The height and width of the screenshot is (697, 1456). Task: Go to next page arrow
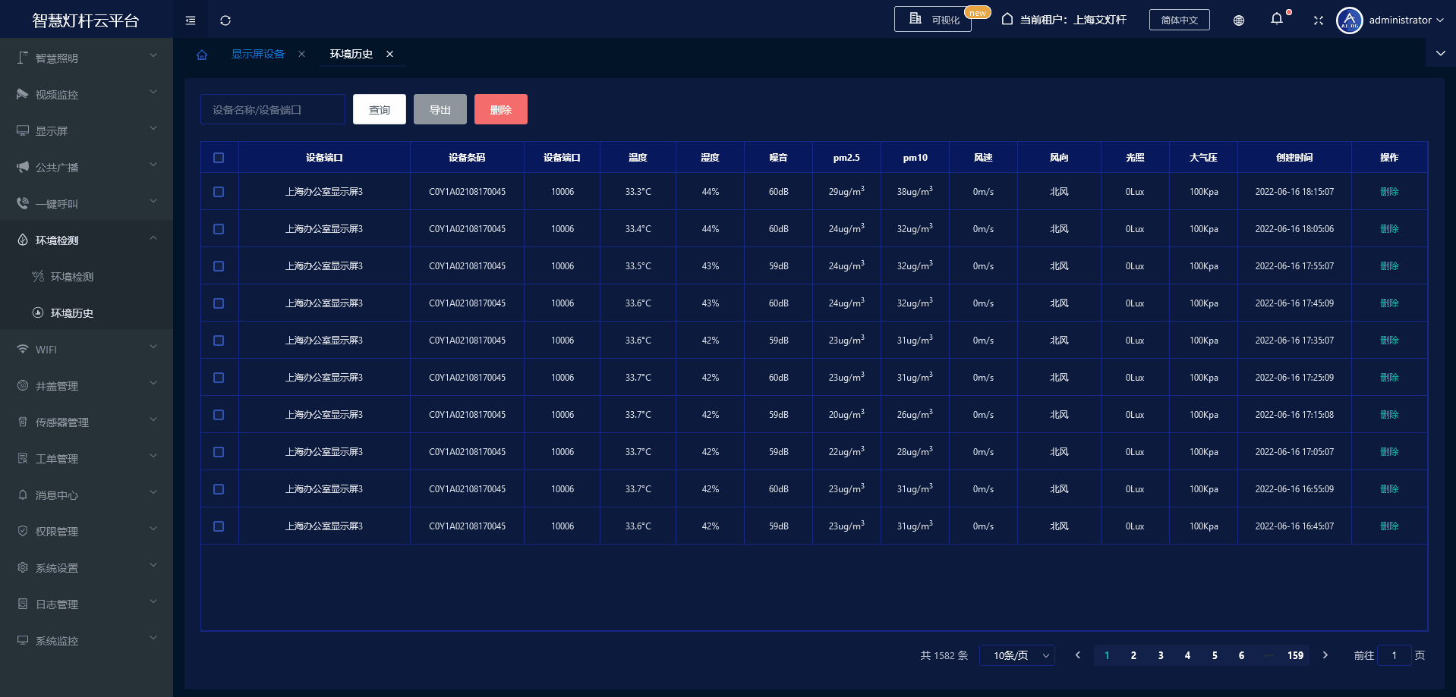click(x=1325, y=655)
